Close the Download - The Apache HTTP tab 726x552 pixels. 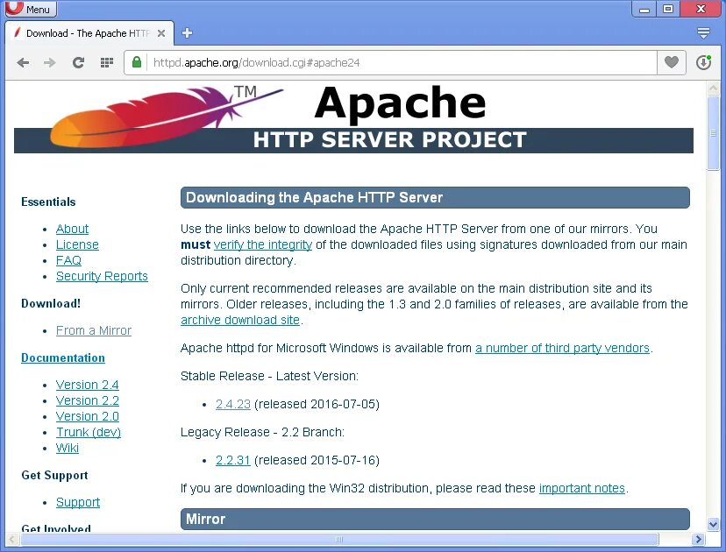161,33
